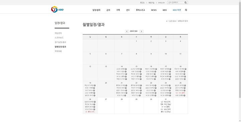The image size is (241, 122).
Task: Open the 퓨처스리그 top navigation menu
Action: (x=140, y=10)
